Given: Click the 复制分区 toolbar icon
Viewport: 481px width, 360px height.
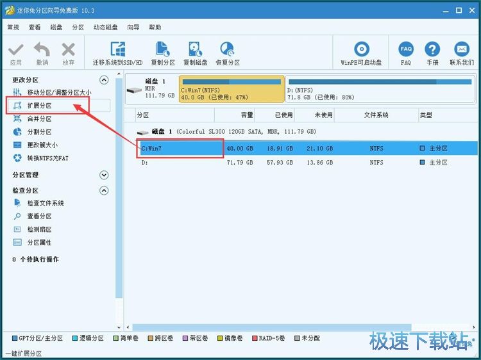Looking at the screenshot, I should pos(163,50).
